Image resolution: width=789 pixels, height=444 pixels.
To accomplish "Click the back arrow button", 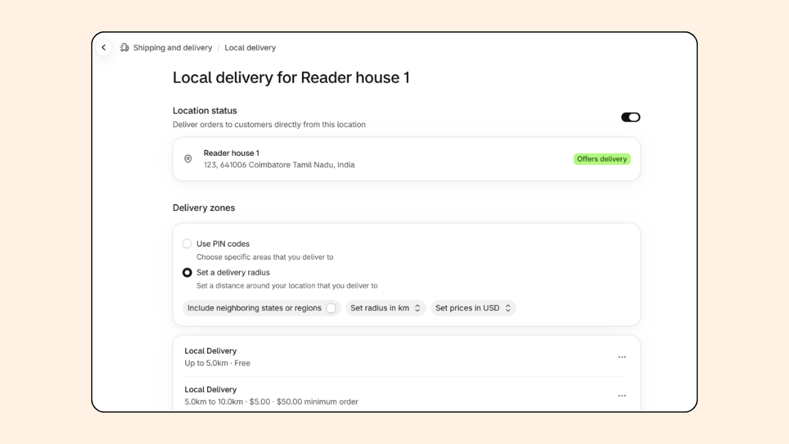I will (x=104, y=47).
